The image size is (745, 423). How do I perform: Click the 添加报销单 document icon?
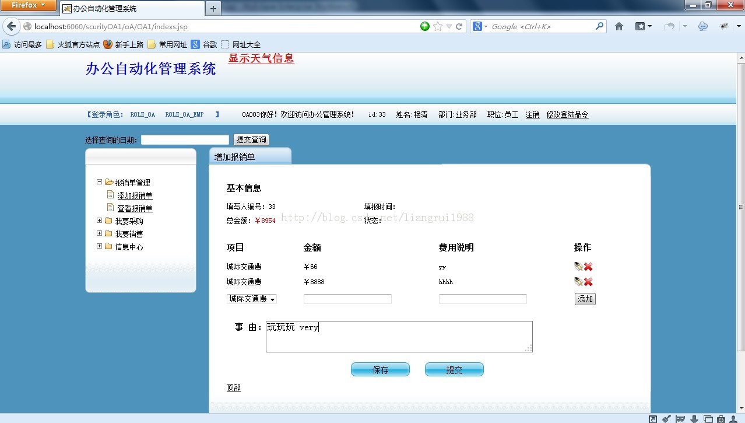pos(111,195)
